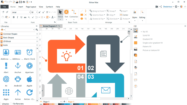Select the Address book icon shape
This screenshot has width=187, height=105.
6,52
